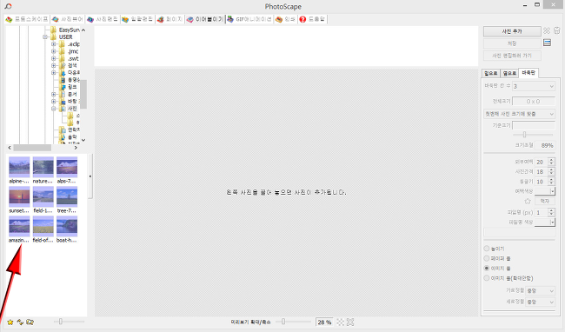Image resolution: width=565 pixels, height=332 pixels.
Task: Open the 일괄편집 batch editor tab
Action: point(137,19)
